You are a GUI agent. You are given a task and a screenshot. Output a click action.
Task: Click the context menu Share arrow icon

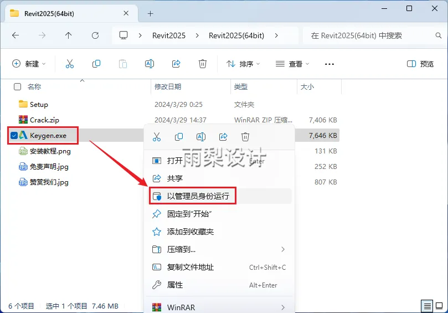(223, 137)
